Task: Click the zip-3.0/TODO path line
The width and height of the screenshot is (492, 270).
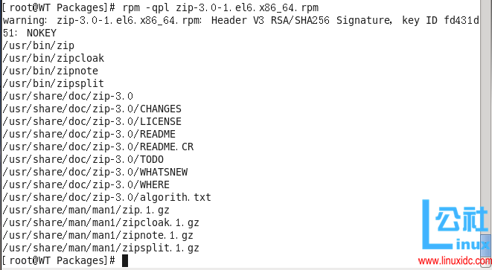Action: (x=83, y=159)
